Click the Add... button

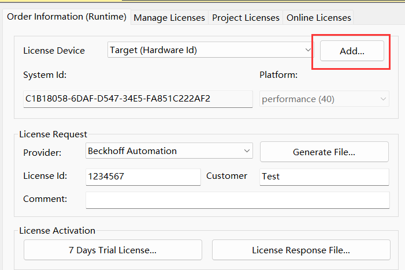point(352,51)
